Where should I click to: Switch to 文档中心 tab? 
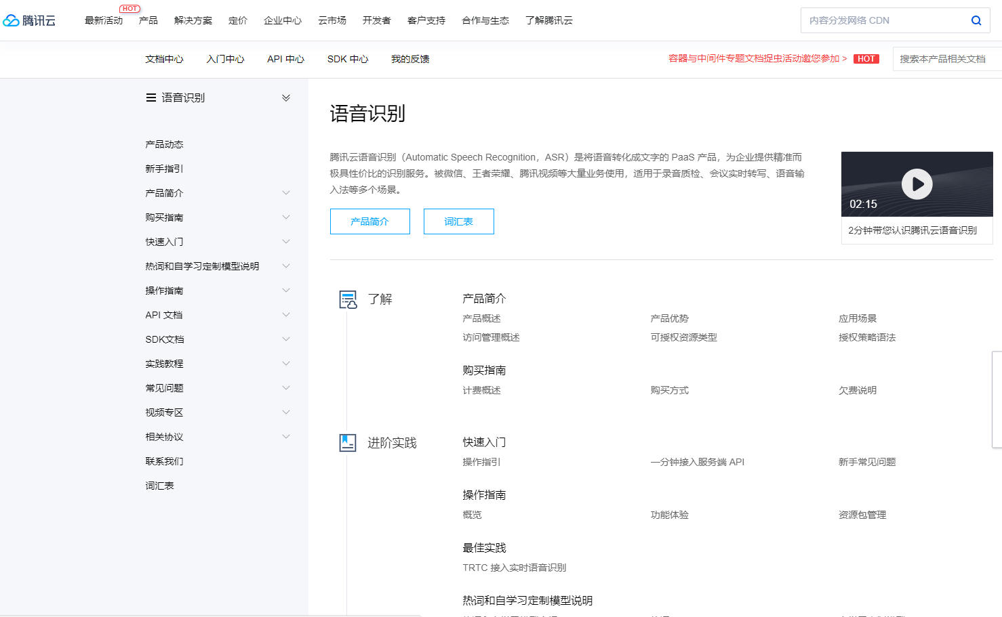point(164,59)
